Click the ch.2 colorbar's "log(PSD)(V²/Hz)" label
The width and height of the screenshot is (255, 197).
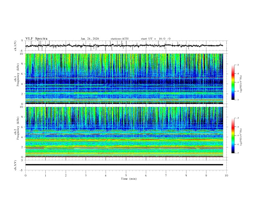coord(241,137)
